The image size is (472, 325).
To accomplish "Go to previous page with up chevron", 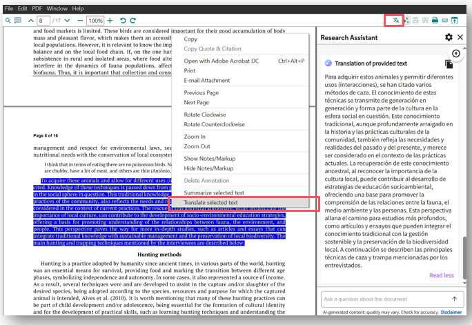I will (31, 21).
